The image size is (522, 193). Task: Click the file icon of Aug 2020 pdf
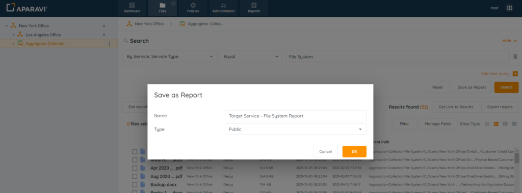143,176
